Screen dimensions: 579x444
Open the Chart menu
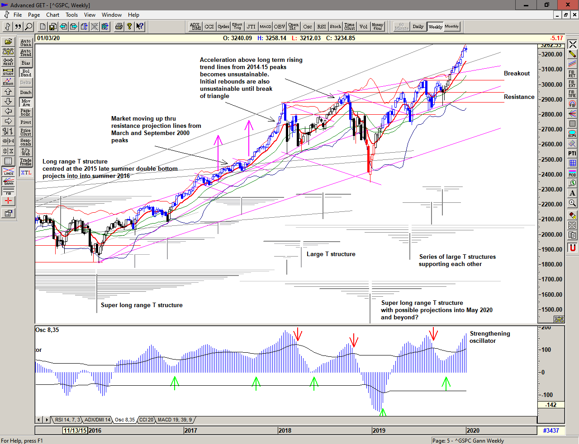pos(52,15)
